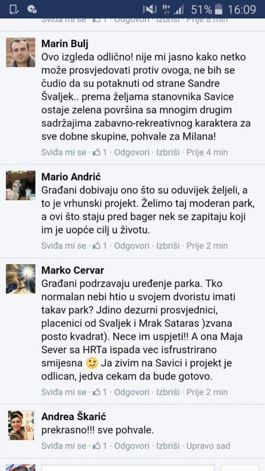Viewport: 265px width, 471px height.
Task: Tap the thumbs-up icon on Andrea Škarić's comment
Action: tap(96, 446)
